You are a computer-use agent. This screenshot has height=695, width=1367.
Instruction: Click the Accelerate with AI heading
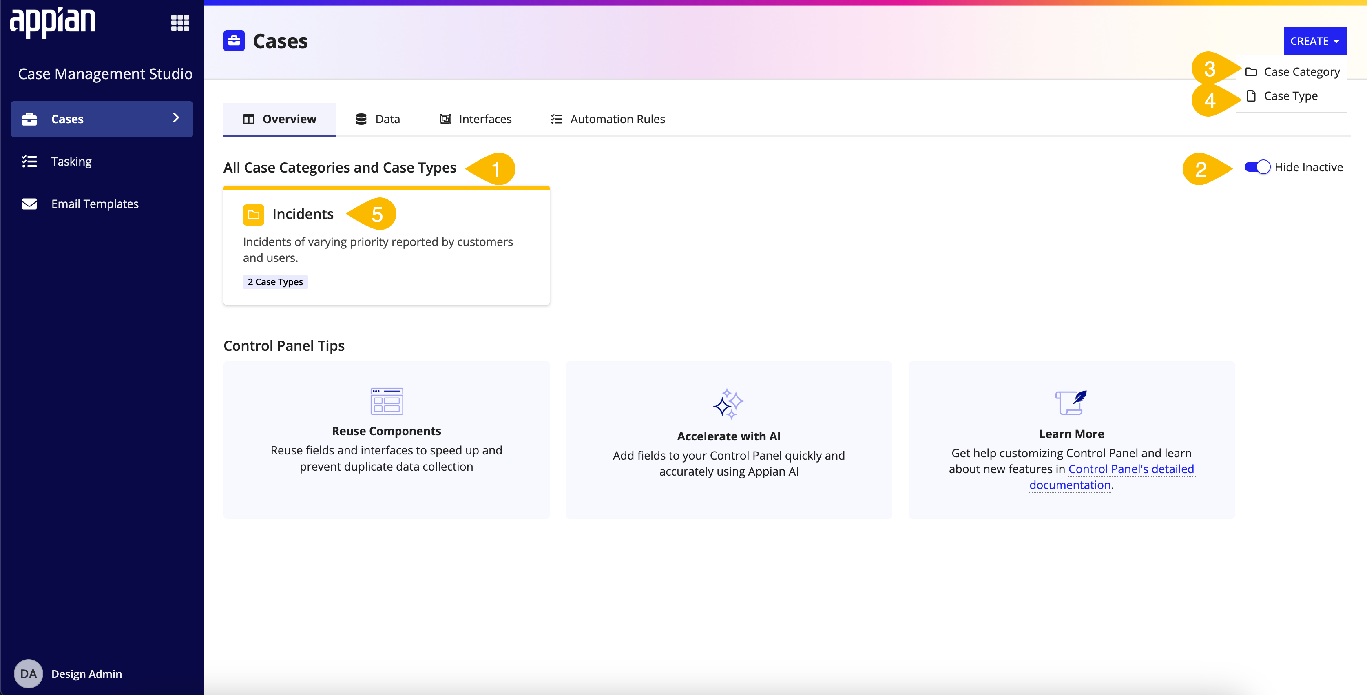coord(729,437)
